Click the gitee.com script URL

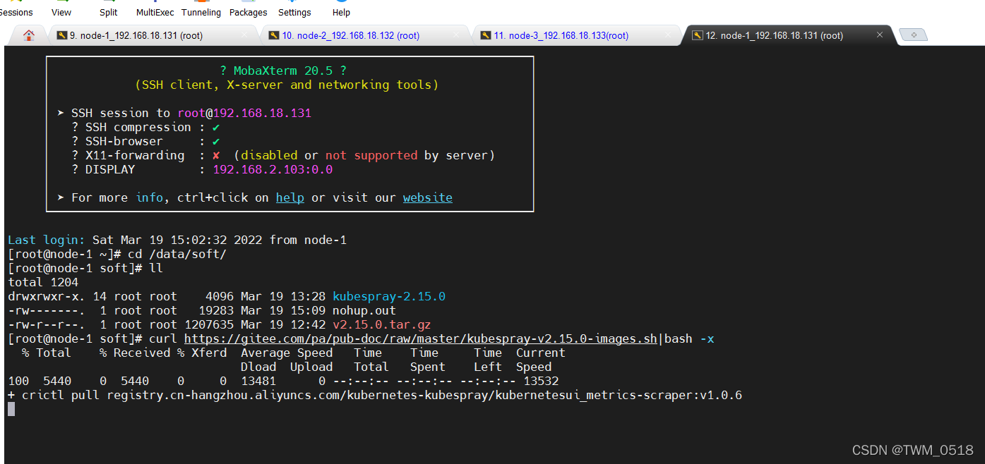tap(422, 338)
